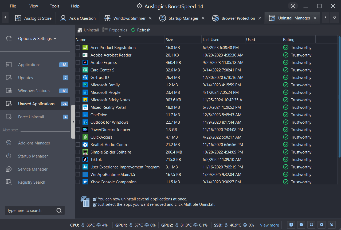Open system information via the monitor icon
341x230 pixels.
pyautogui.click(x=291, y=225)
